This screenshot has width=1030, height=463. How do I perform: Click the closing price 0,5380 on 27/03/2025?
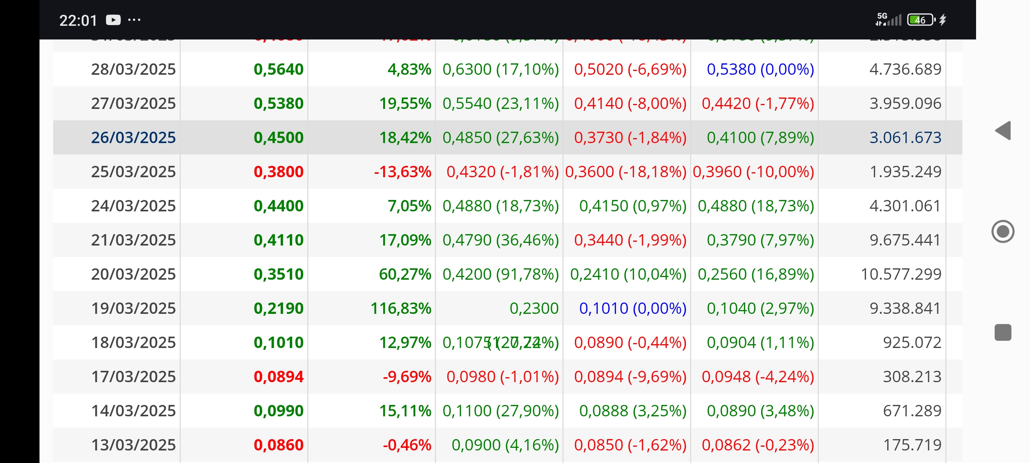pyautogui.click(x=279, y=104)
